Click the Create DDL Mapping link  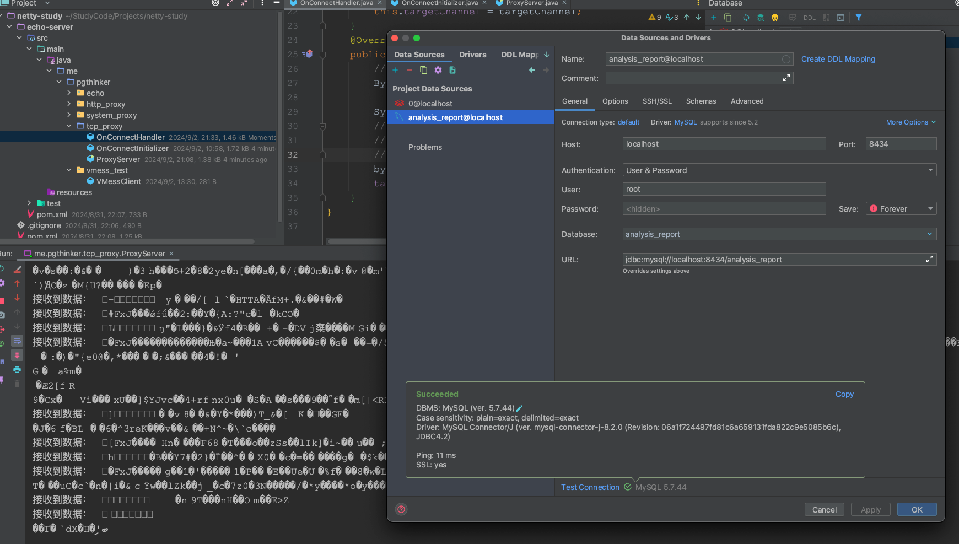click(838, 59)
